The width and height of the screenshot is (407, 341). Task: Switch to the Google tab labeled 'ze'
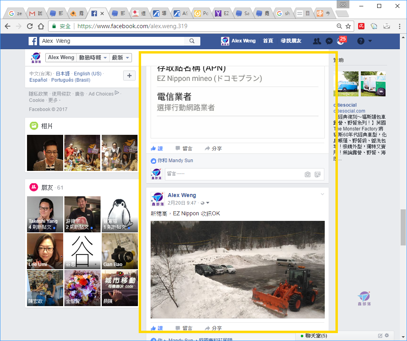coord(15,13)
